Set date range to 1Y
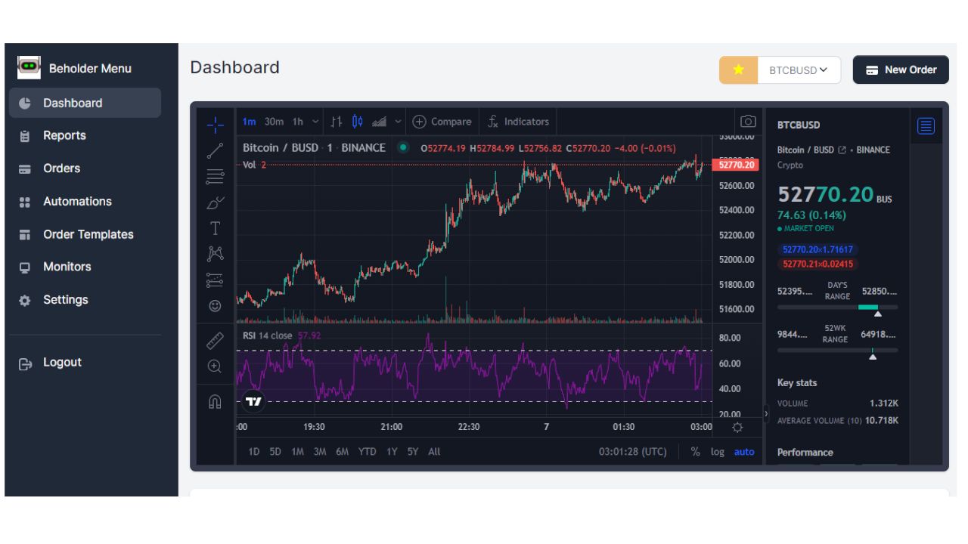The height and width of the screenshot is (544, 968). (x=392, y=452)
